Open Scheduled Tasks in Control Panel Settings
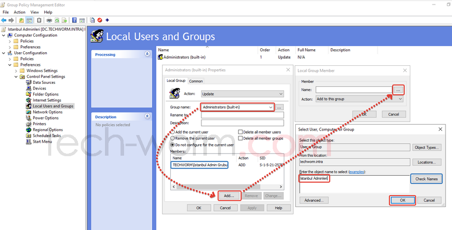Viewport: 452px width, 230px height. click(x=46, y=136)
